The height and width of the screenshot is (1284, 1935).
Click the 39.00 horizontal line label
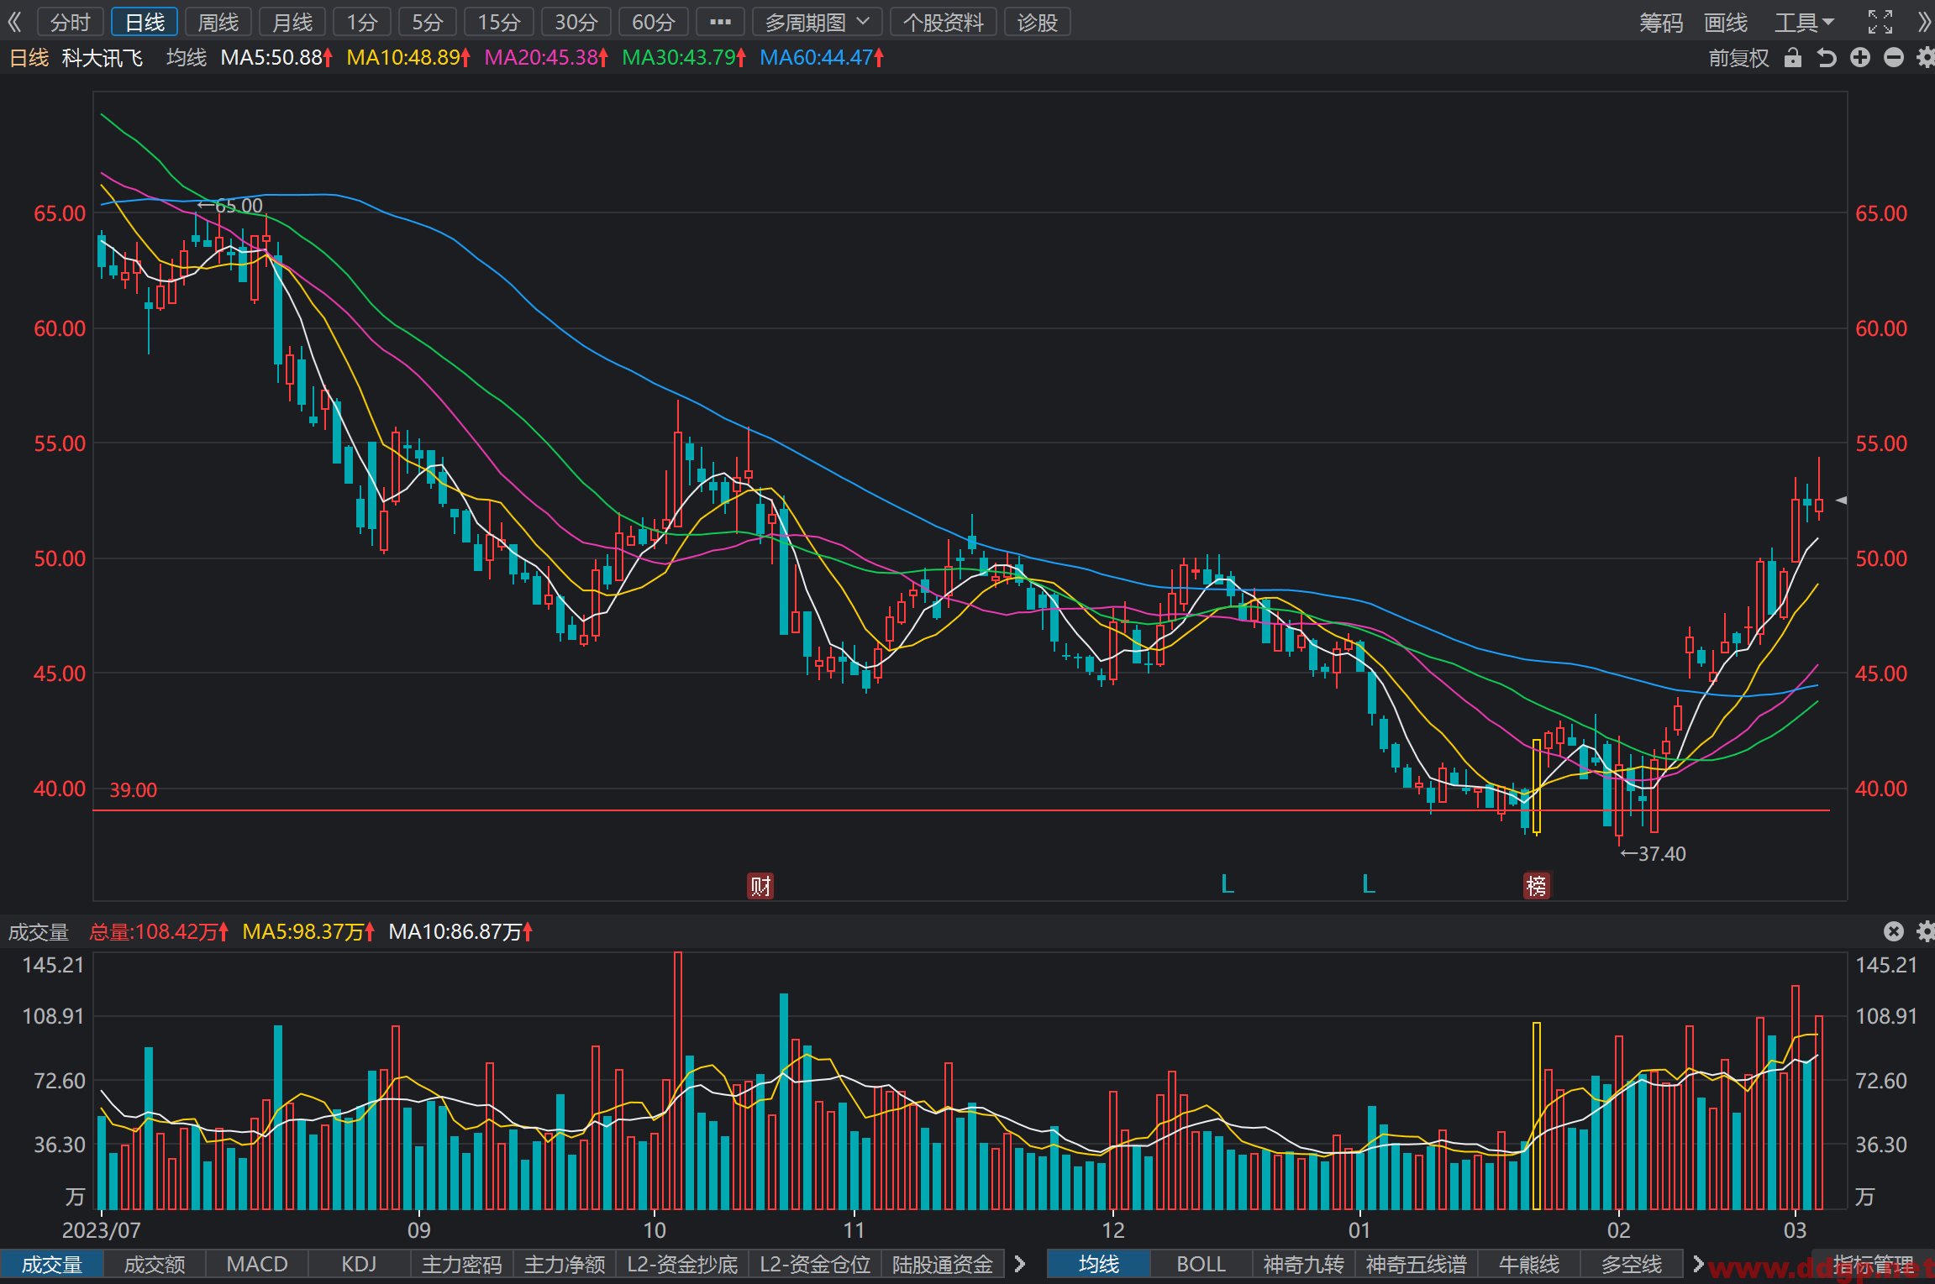point(134,790)
